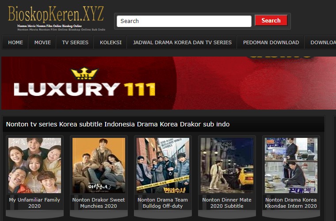Click the Nonton Movie tagline under logo
336x221 pixels.
(61, 27)
